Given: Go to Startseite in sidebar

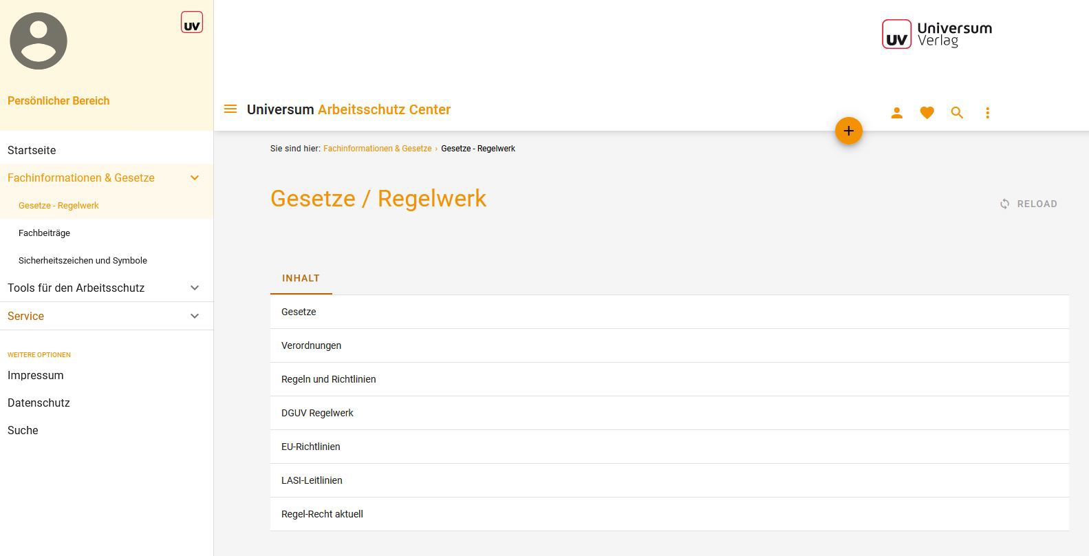Looking at the screenshot, I should pyautogui.click(x=107, y=150).
